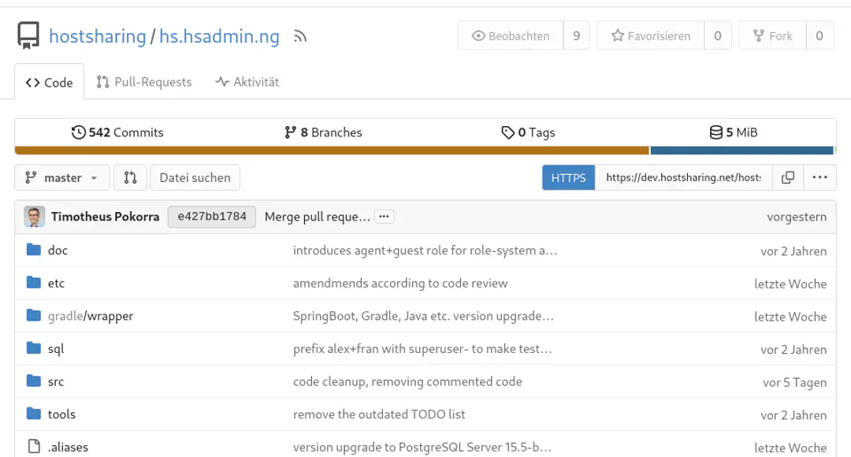Open the more clone options ellipsis menu

tap(820, 177)
